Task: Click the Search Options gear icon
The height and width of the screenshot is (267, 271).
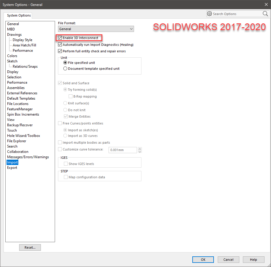Action: click(x=209, y=14)
